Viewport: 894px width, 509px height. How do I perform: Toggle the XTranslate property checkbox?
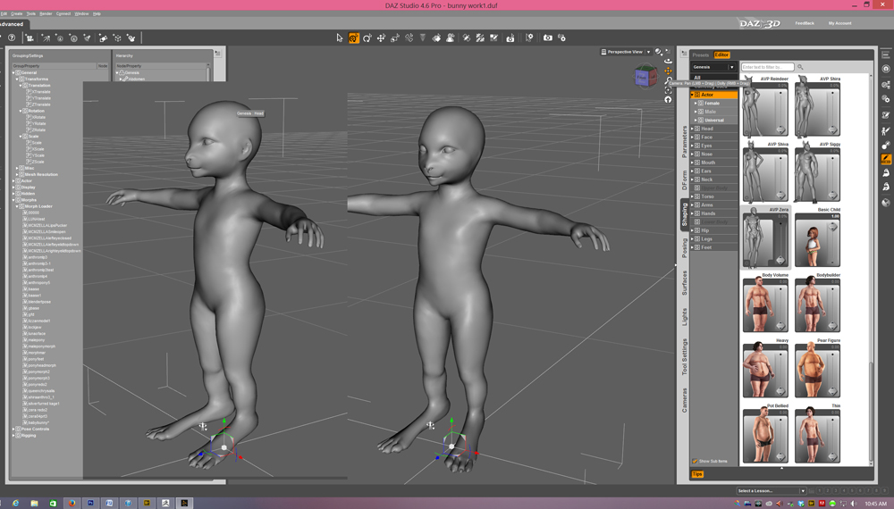pyautogui.click(x=30, y=92)
